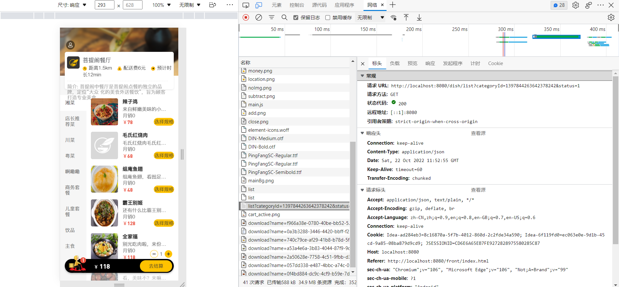Open the feedback people icon

click(588, 5)
